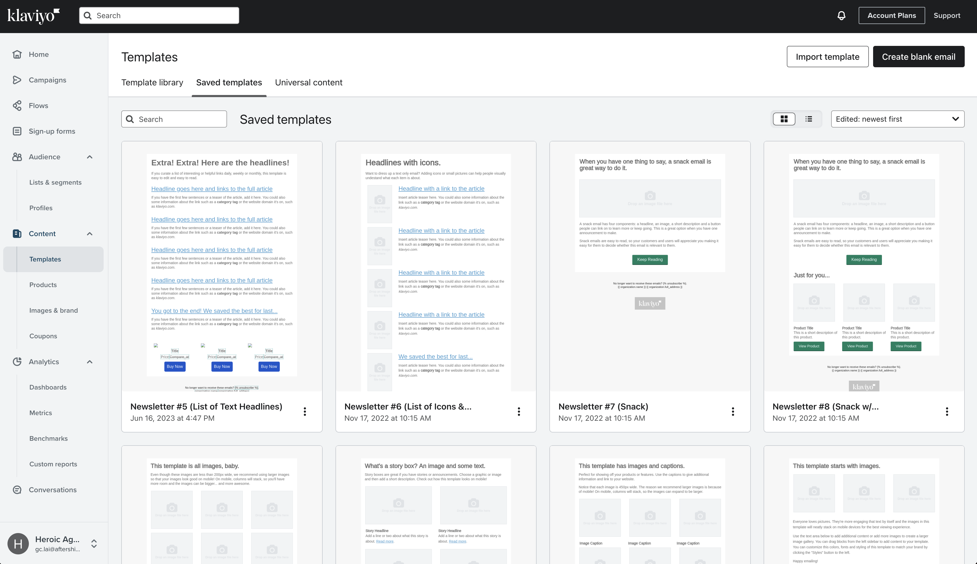
Task: Open the Universal content tab
Action: coord(308,82)
